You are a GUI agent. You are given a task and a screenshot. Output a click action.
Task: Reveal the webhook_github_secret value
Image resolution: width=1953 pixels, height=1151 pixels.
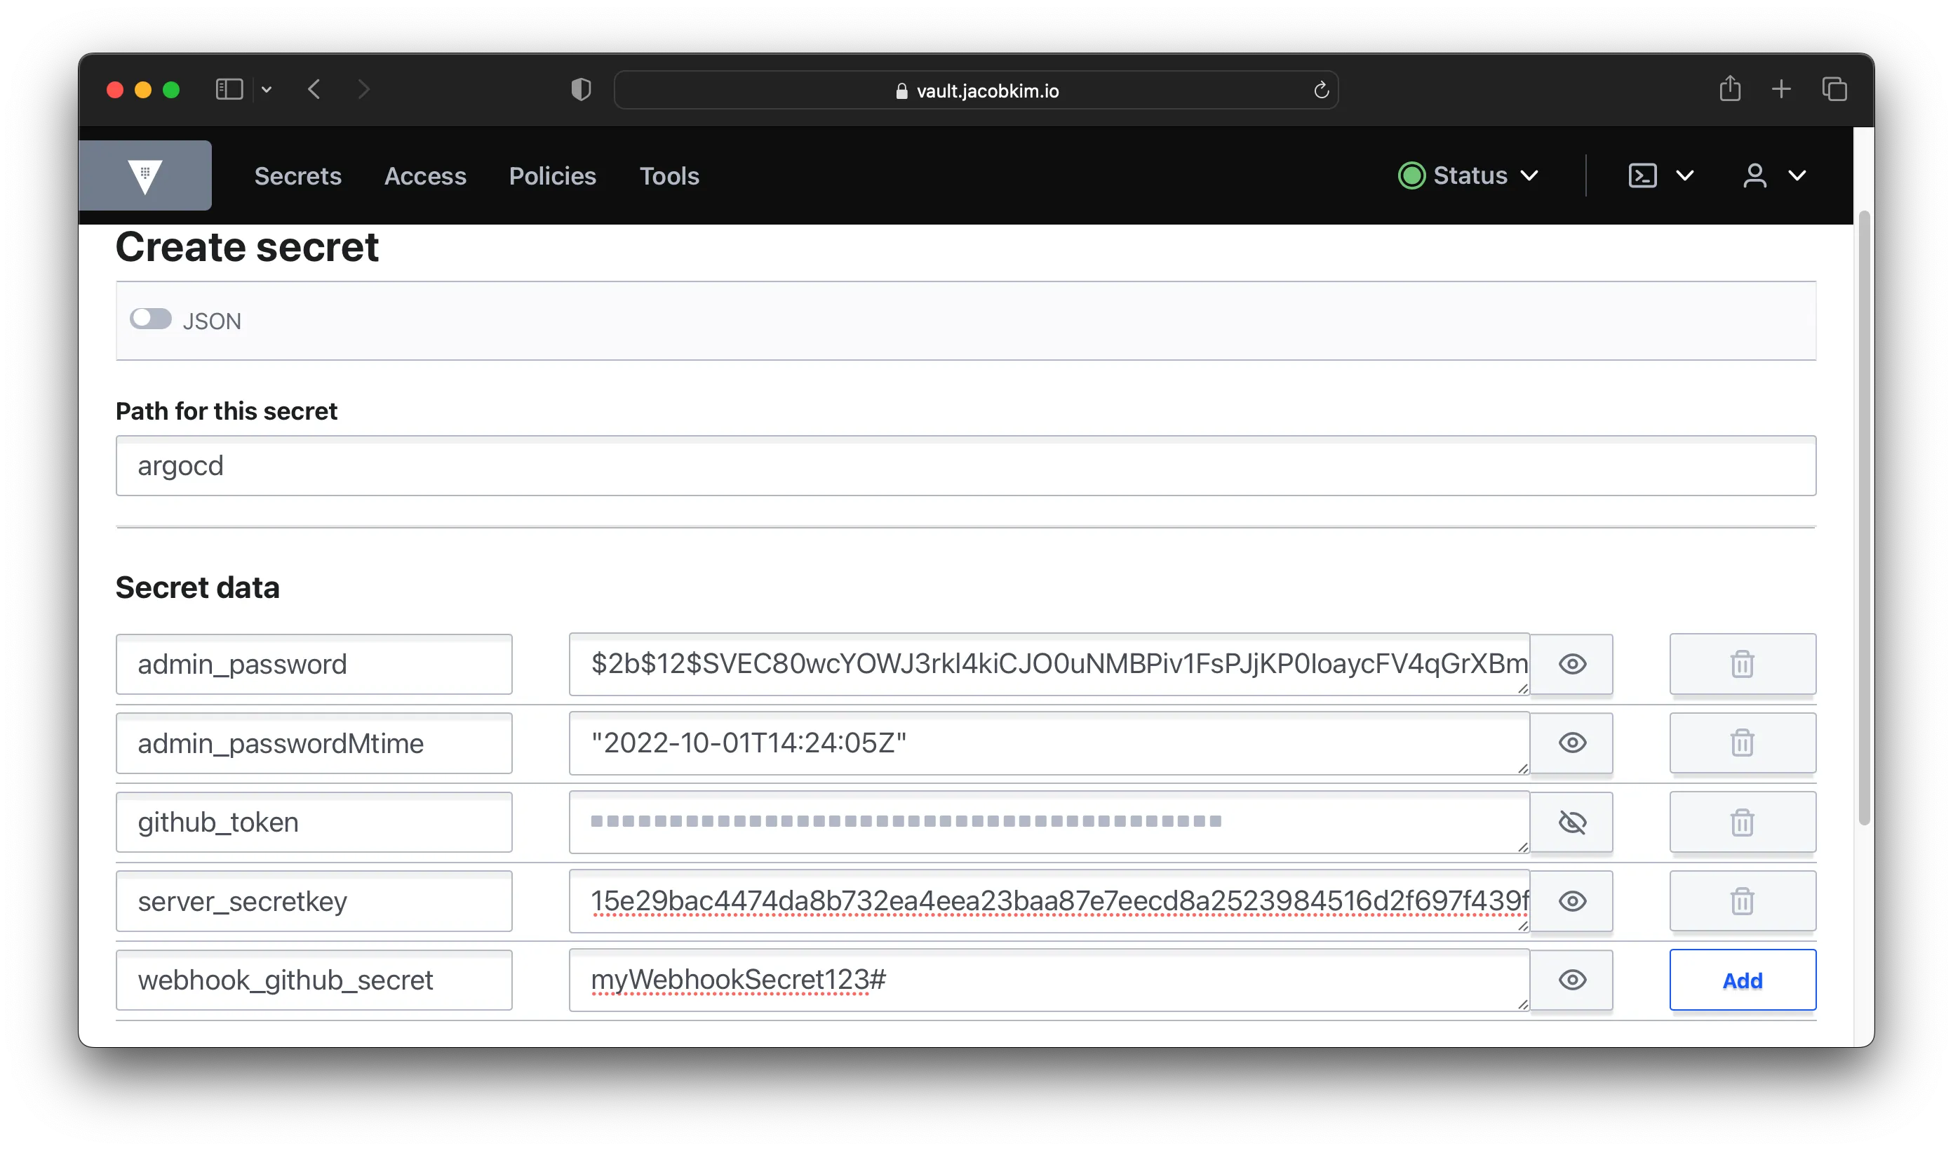[1573, 980]
